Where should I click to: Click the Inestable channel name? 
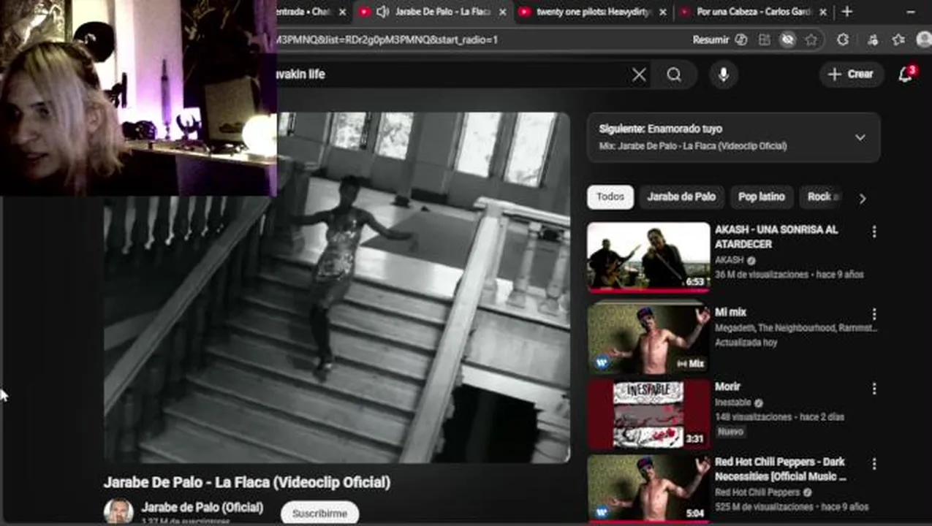pyautogui.click(x=733, y=403)
